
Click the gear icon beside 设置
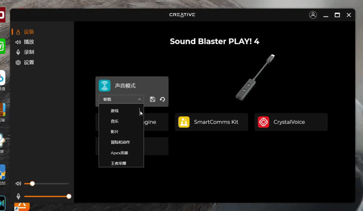pos(18,63)
